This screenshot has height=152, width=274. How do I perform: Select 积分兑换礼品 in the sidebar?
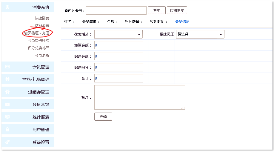[39, 48]
